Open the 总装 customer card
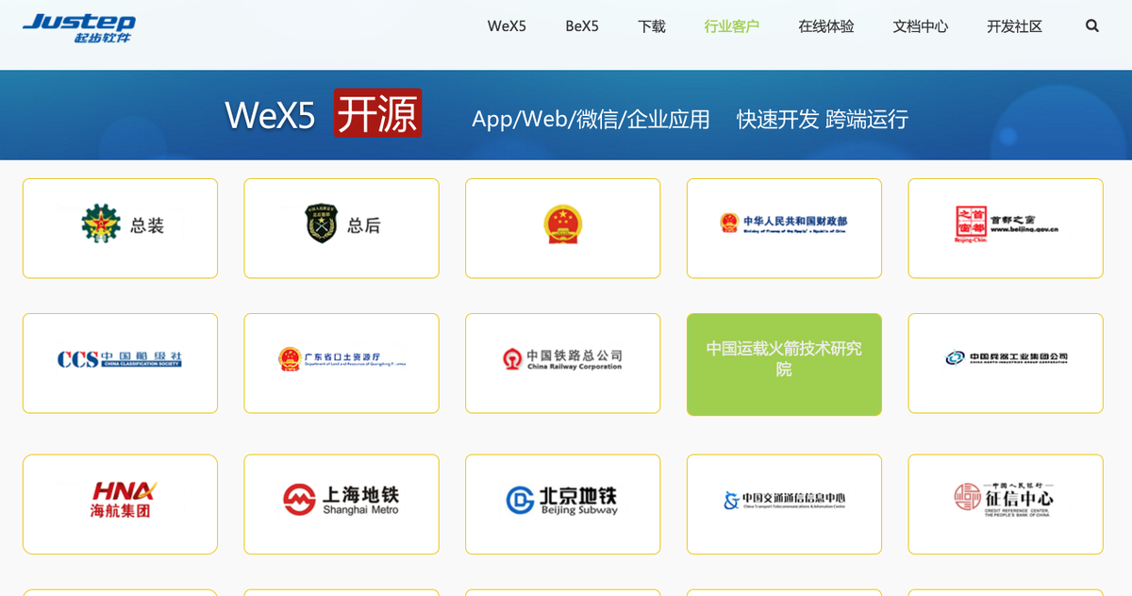The width and height of the screenshot is (1132, 596). point(120,228)
